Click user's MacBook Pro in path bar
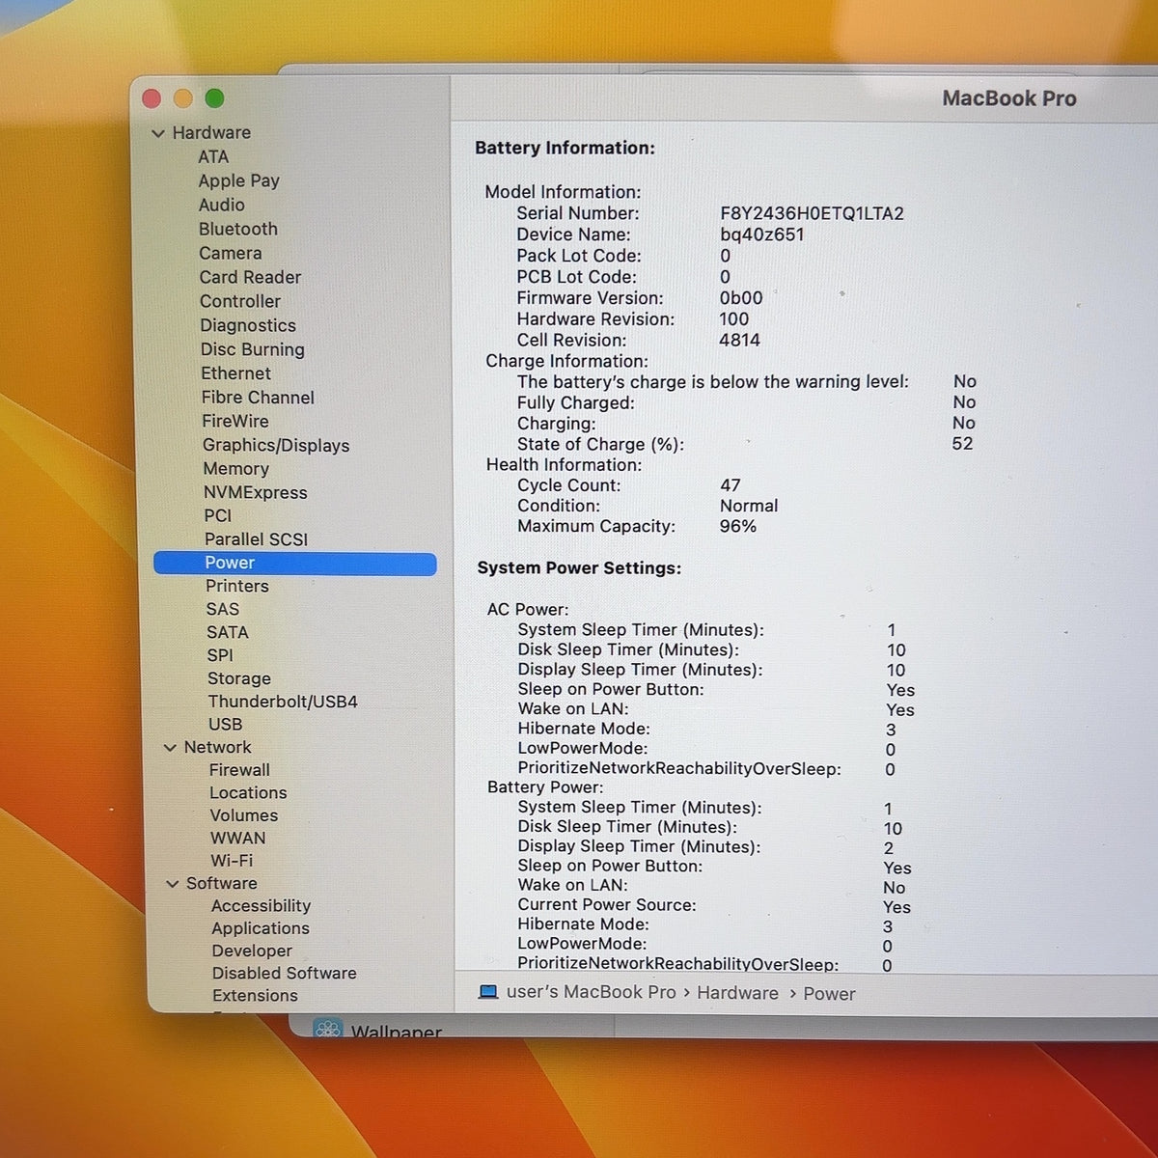Screen dimensions: 1158x1158 click(x=592, y=992)
